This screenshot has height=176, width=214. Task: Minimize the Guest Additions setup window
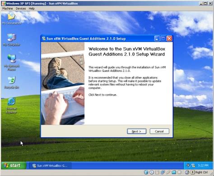157,39
